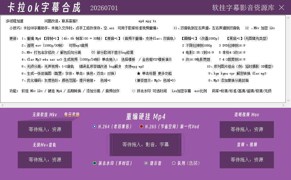Screen dimensions: 291x180
Task: Toggle the 提示音 radio option
Action: [x=153, y=163]
